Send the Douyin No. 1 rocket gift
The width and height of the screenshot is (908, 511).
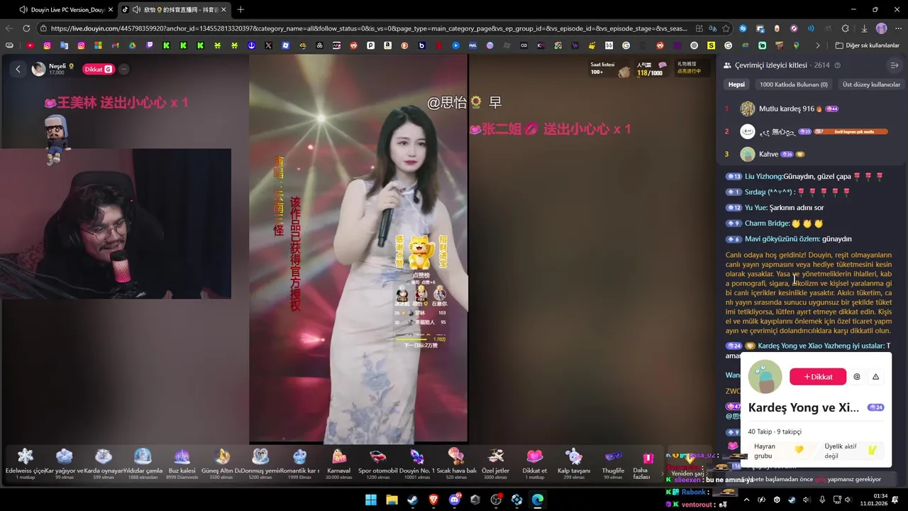[x=417, y=463]
